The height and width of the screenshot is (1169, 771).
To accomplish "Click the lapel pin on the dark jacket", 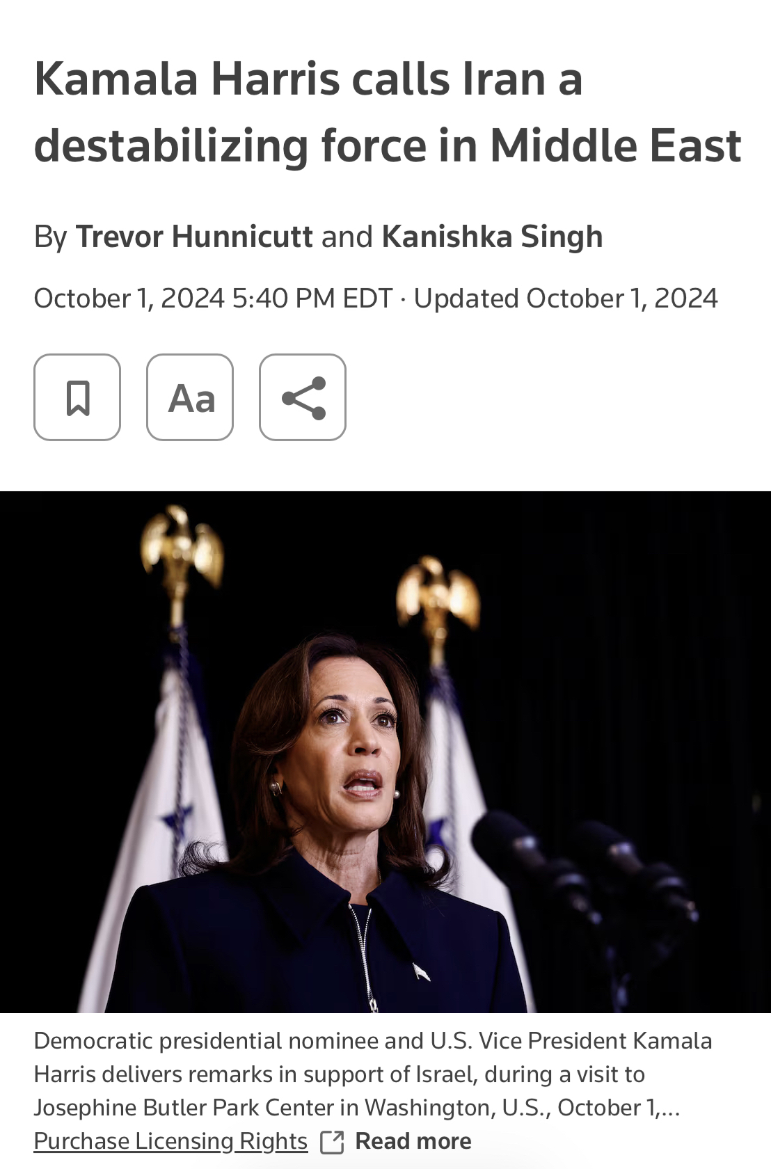I will pos(421,971).
